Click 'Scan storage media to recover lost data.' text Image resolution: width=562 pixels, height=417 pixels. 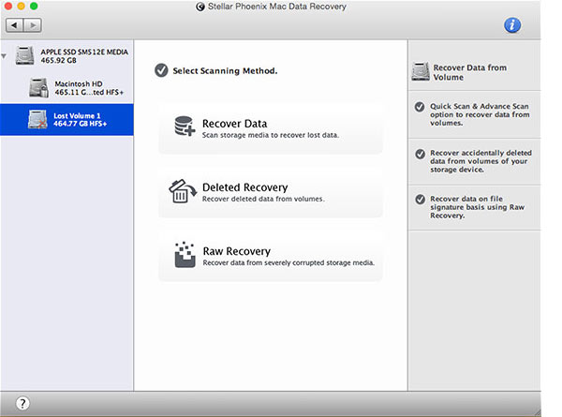coord(271,135)
